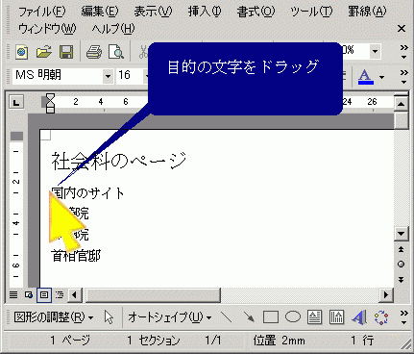Click the new web page document icon
Viewport: 414px width, 354px height.
click(21, 52)
